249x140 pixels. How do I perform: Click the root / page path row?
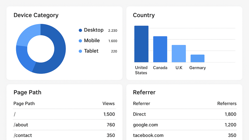click(x=64, y=114)
